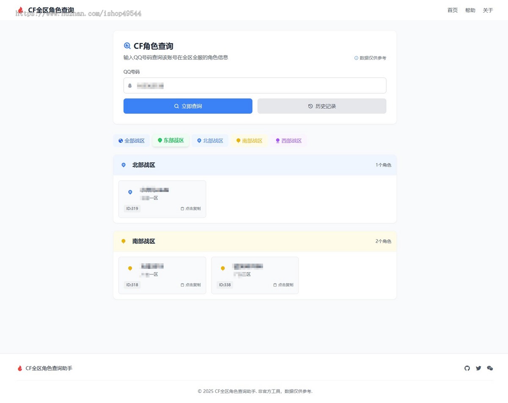Click 点击复制 on ID:338 card
This screenshot has height=403, width=508.
tap(283, 285)
